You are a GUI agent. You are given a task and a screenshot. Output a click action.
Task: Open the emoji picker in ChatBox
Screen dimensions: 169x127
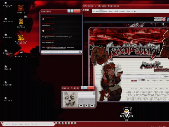point(80,52)
